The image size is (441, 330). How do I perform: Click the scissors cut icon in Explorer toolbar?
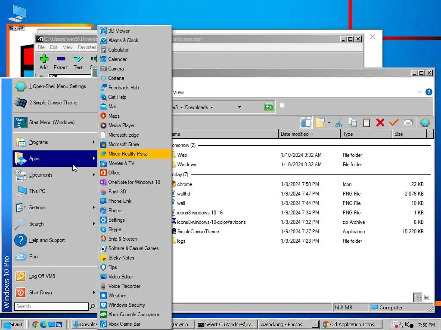coord(339,122)
